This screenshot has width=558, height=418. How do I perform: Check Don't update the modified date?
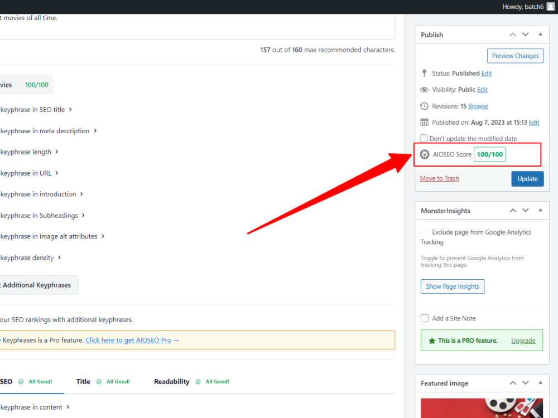tap(424, 138)
